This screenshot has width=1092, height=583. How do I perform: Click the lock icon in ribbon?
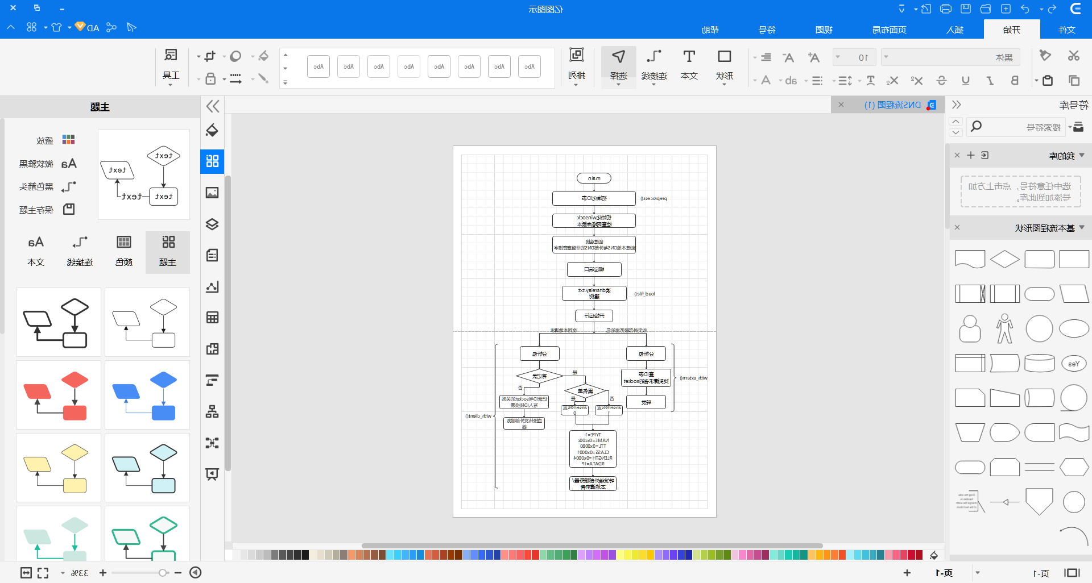pyautogui.click(x=210, y=78)
